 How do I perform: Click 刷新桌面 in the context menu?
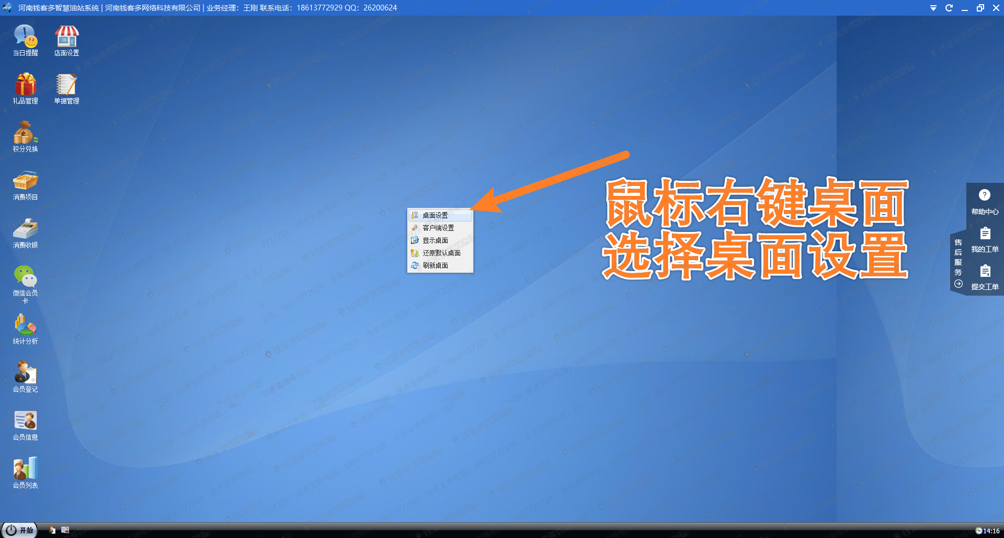point(440,265)
